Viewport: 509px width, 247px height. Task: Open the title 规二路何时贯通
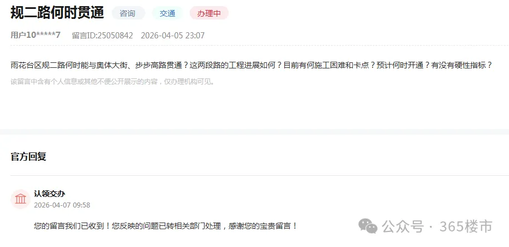coord(57,13)
